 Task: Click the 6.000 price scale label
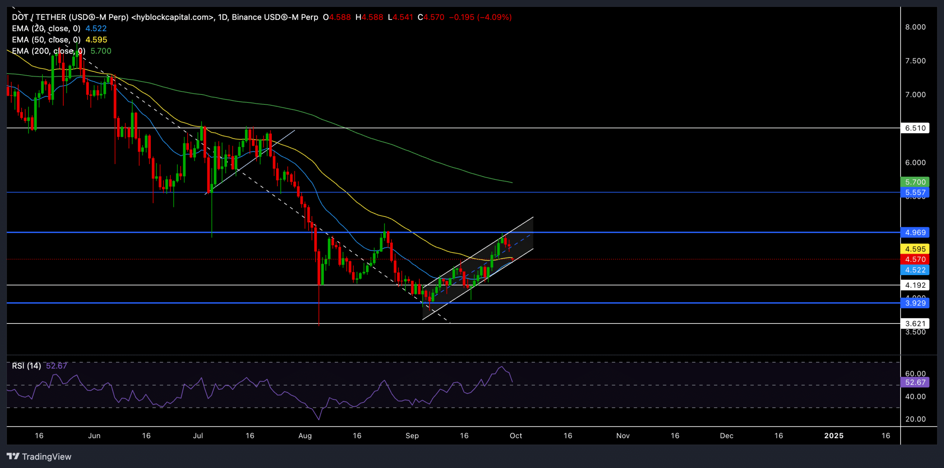click(915, 163)
